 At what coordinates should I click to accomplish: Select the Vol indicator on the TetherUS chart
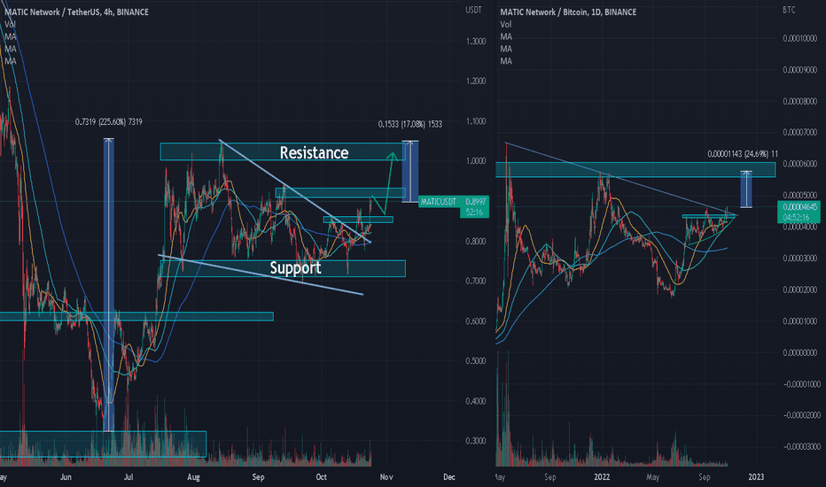point(10,24)
